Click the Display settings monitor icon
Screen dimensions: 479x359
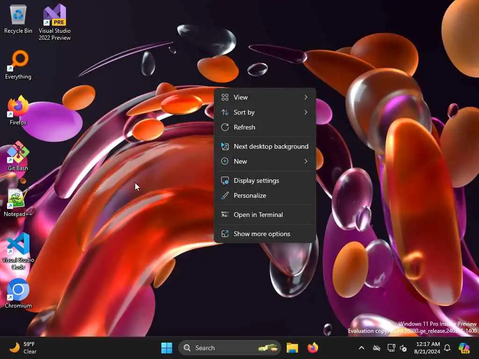(225, 181)
